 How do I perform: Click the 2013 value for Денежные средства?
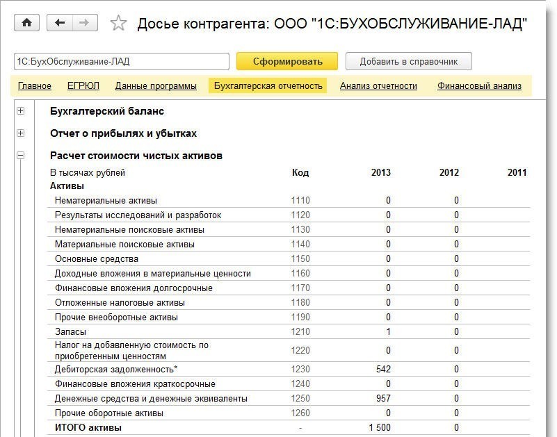(382, 399)
